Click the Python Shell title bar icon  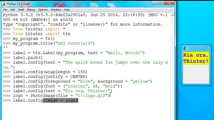(4, 4)
